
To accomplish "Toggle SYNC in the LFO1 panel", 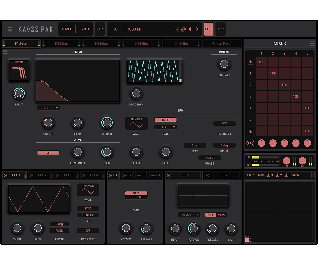I will click(x=88, y=209).
